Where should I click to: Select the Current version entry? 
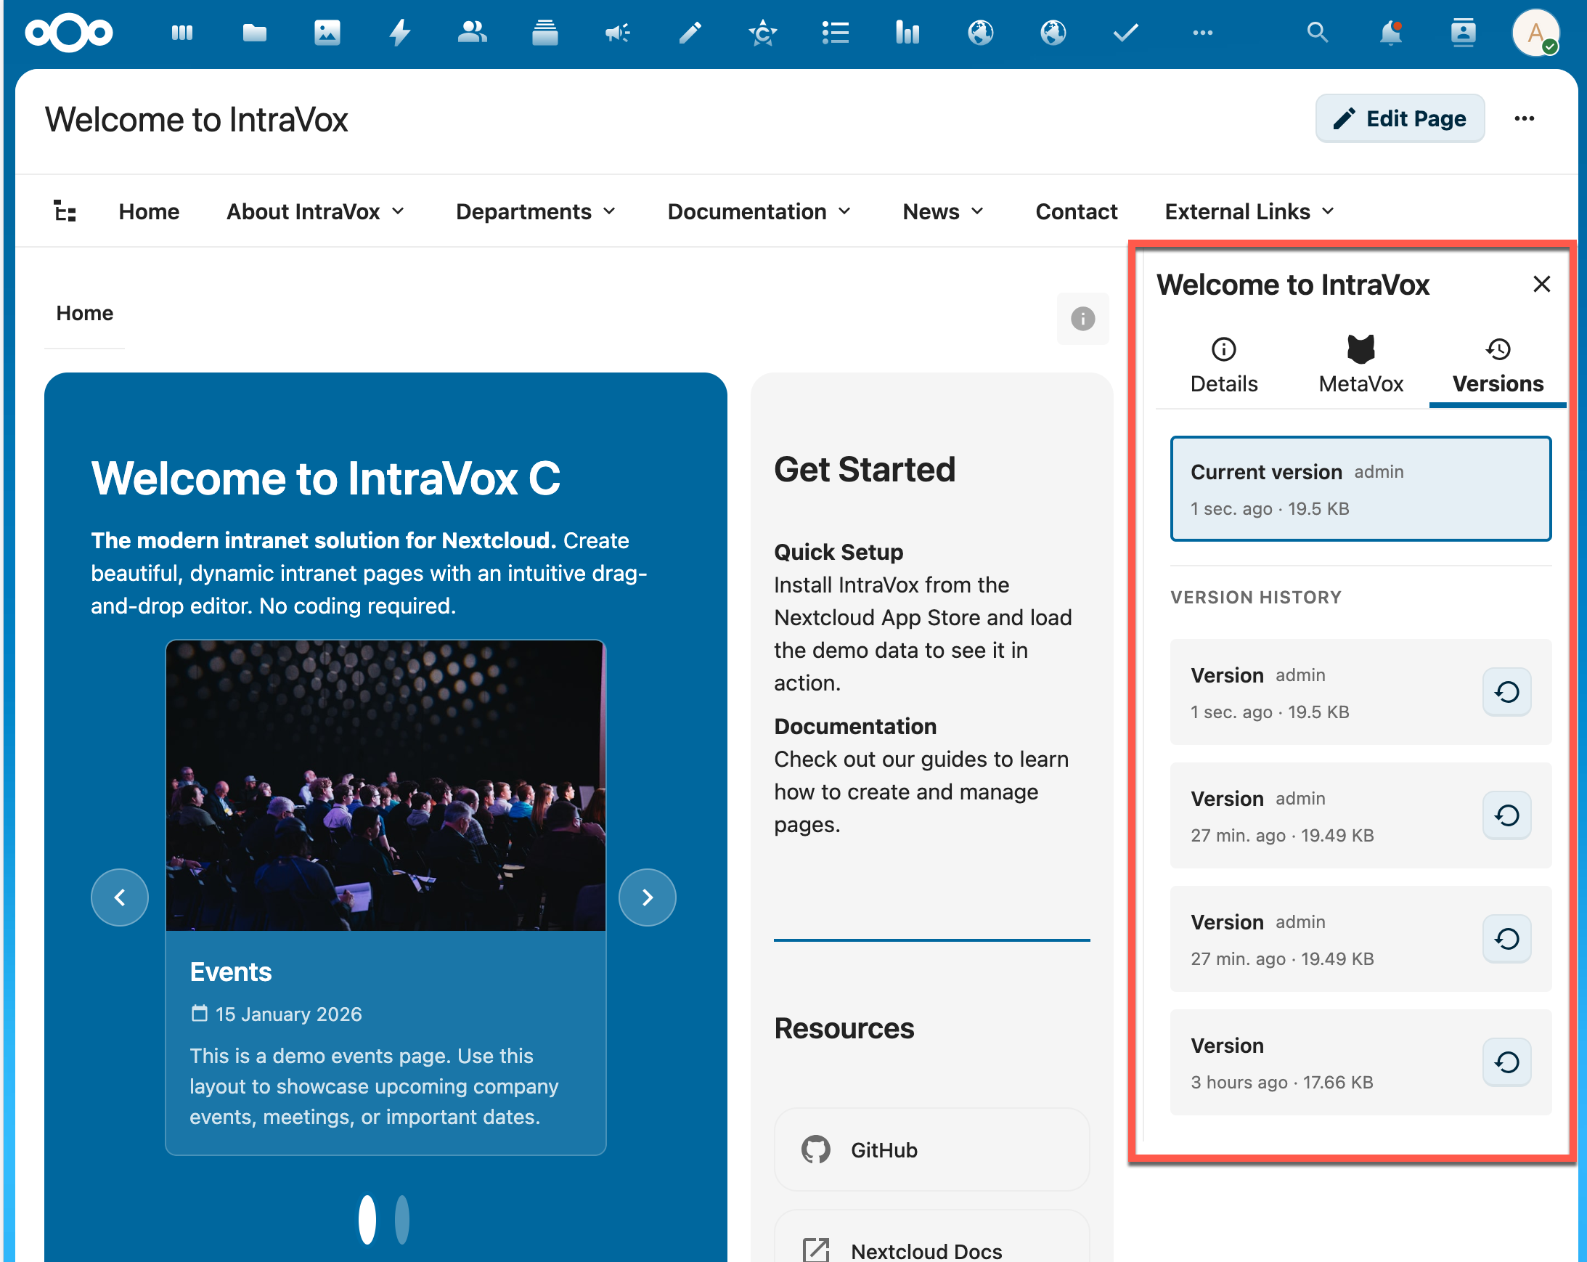point(1360,489)
